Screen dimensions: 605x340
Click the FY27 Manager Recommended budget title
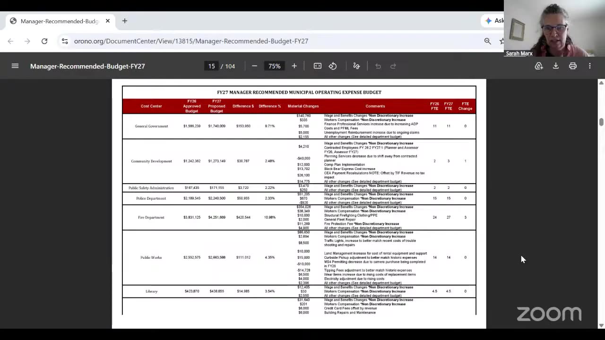[299, 93]
